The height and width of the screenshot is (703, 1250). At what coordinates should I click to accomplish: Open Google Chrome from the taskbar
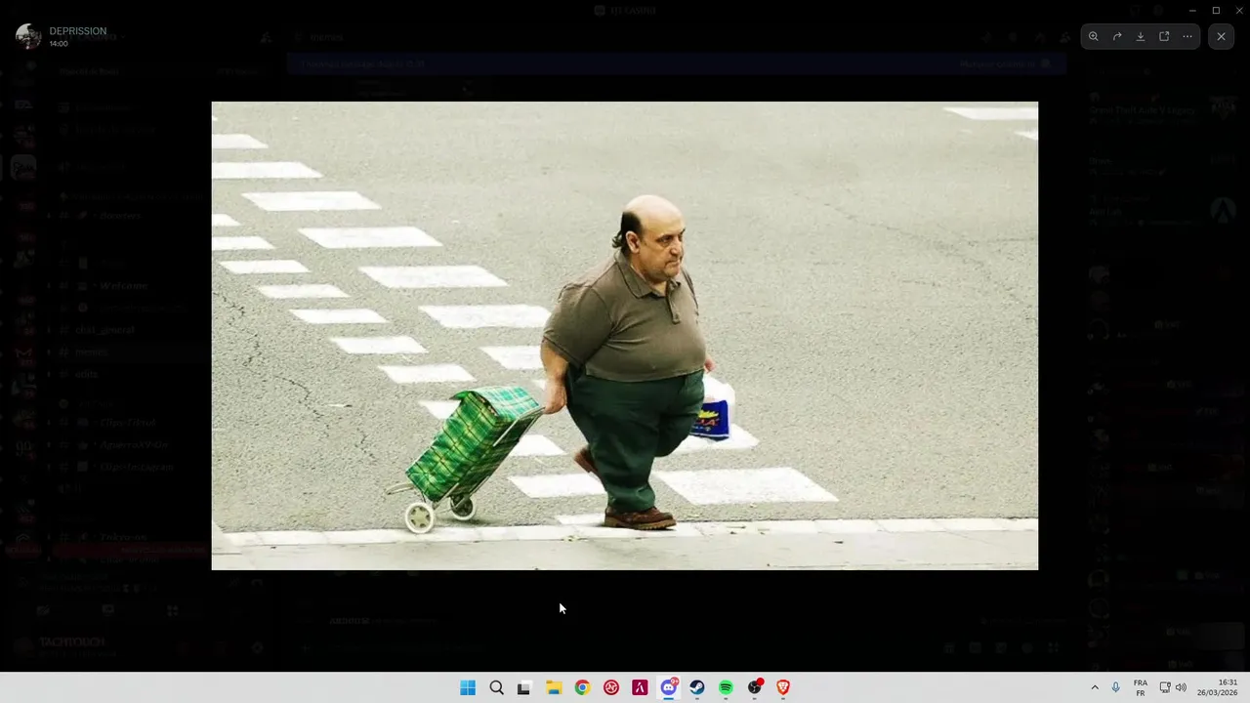click(582, 687)
